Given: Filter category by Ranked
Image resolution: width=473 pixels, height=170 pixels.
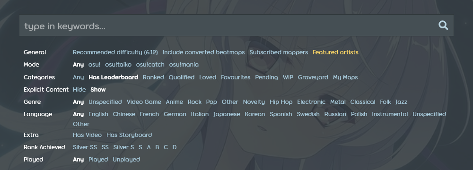Looking at the screenshot, I should (x=153, y=77).
